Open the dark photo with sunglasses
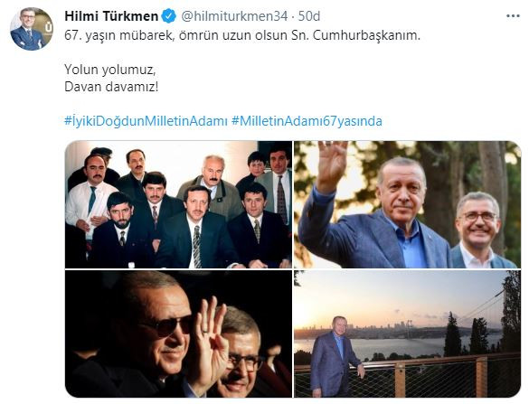This screenshot has width=529, height=404. point(178,334)
